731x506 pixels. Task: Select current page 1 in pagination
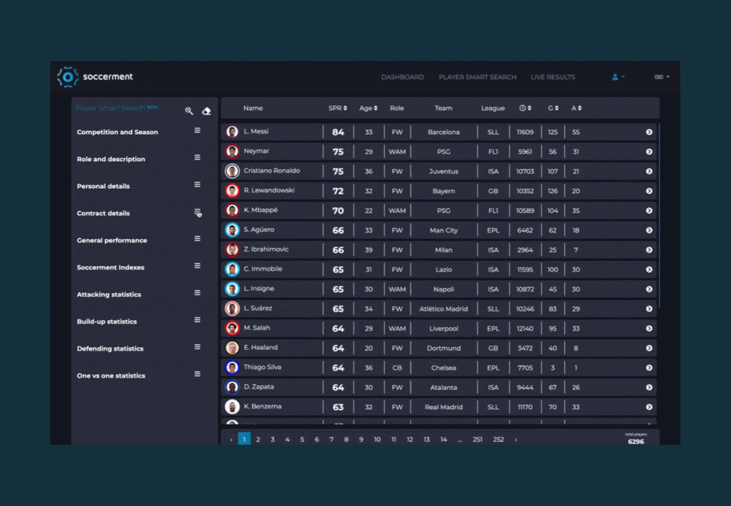tap(244, 439)
